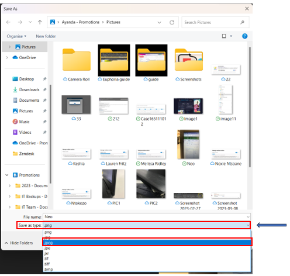290x276 pixels.
Task: Click the magnifier search icon
Action: [x=242, y=22]
